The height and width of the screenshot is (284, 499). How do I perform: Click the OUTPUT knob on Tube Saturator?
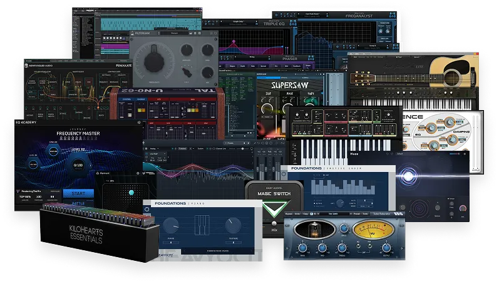pos(386,248)
